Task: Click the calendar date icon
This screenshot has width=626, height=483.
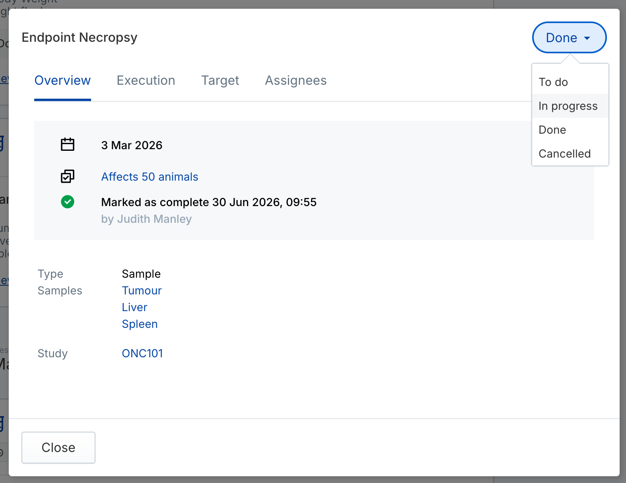Action: point(68,144)
